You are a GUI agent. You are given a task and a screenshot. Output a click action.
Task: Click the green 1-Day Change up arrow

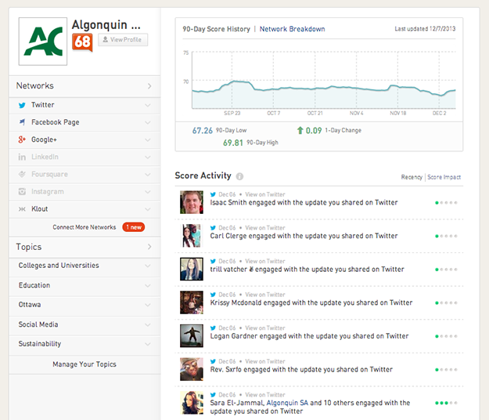tap(300, 130)
